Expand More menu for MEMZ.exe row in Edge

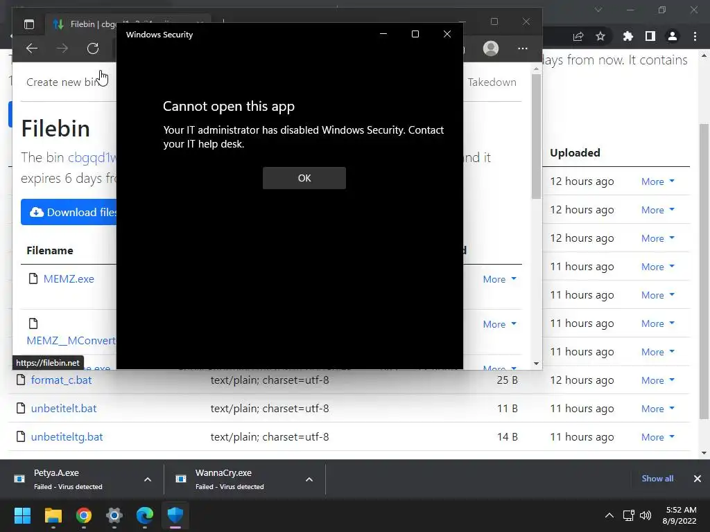(x=499, y=279)
